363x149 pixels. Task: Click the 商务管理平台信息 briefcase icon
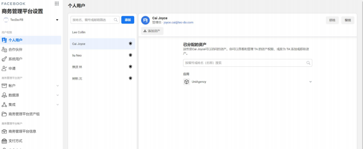pyautogui.click(x=4, y=132)
